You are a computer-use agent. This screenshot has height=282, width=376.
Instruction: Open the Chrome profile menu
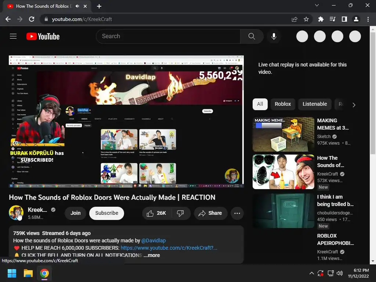click(x=356, y=19)
